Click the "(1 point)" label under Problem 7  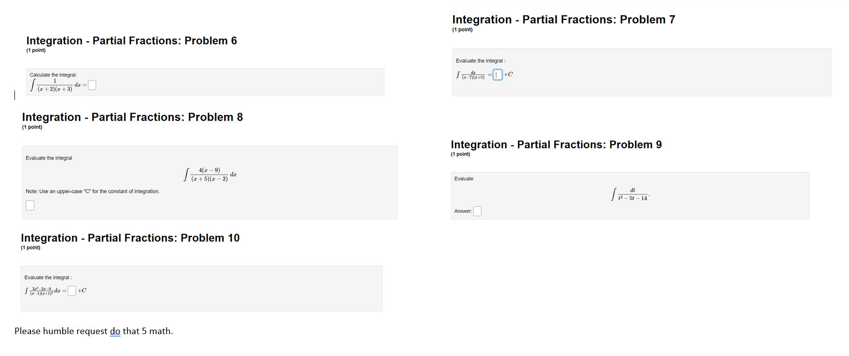coord(463,30)
